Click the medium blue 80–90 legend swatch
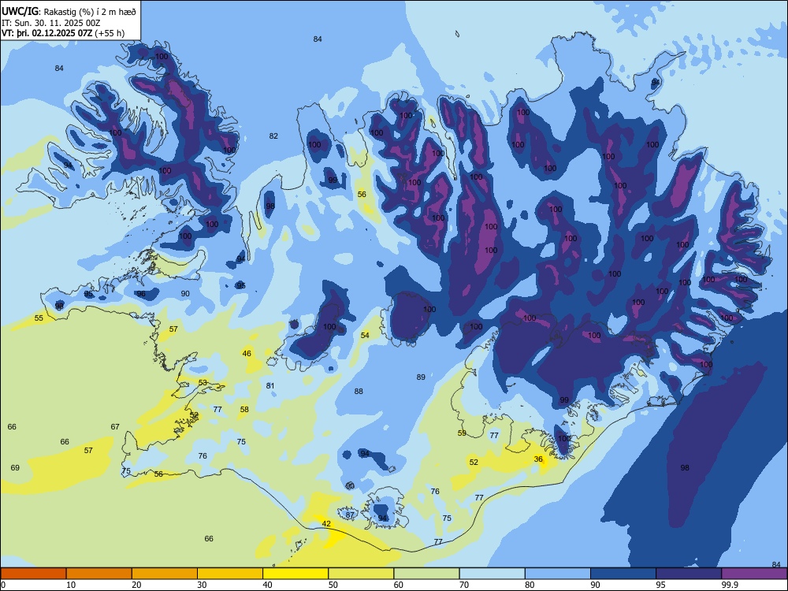The height and width of the screenshot is (591, 788). click(557, 574)
